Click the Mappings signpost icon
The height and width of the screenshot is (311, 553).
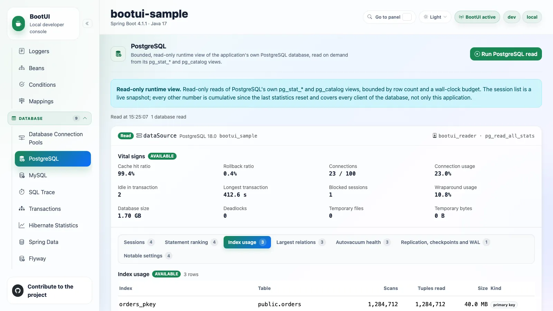(22, 101)
